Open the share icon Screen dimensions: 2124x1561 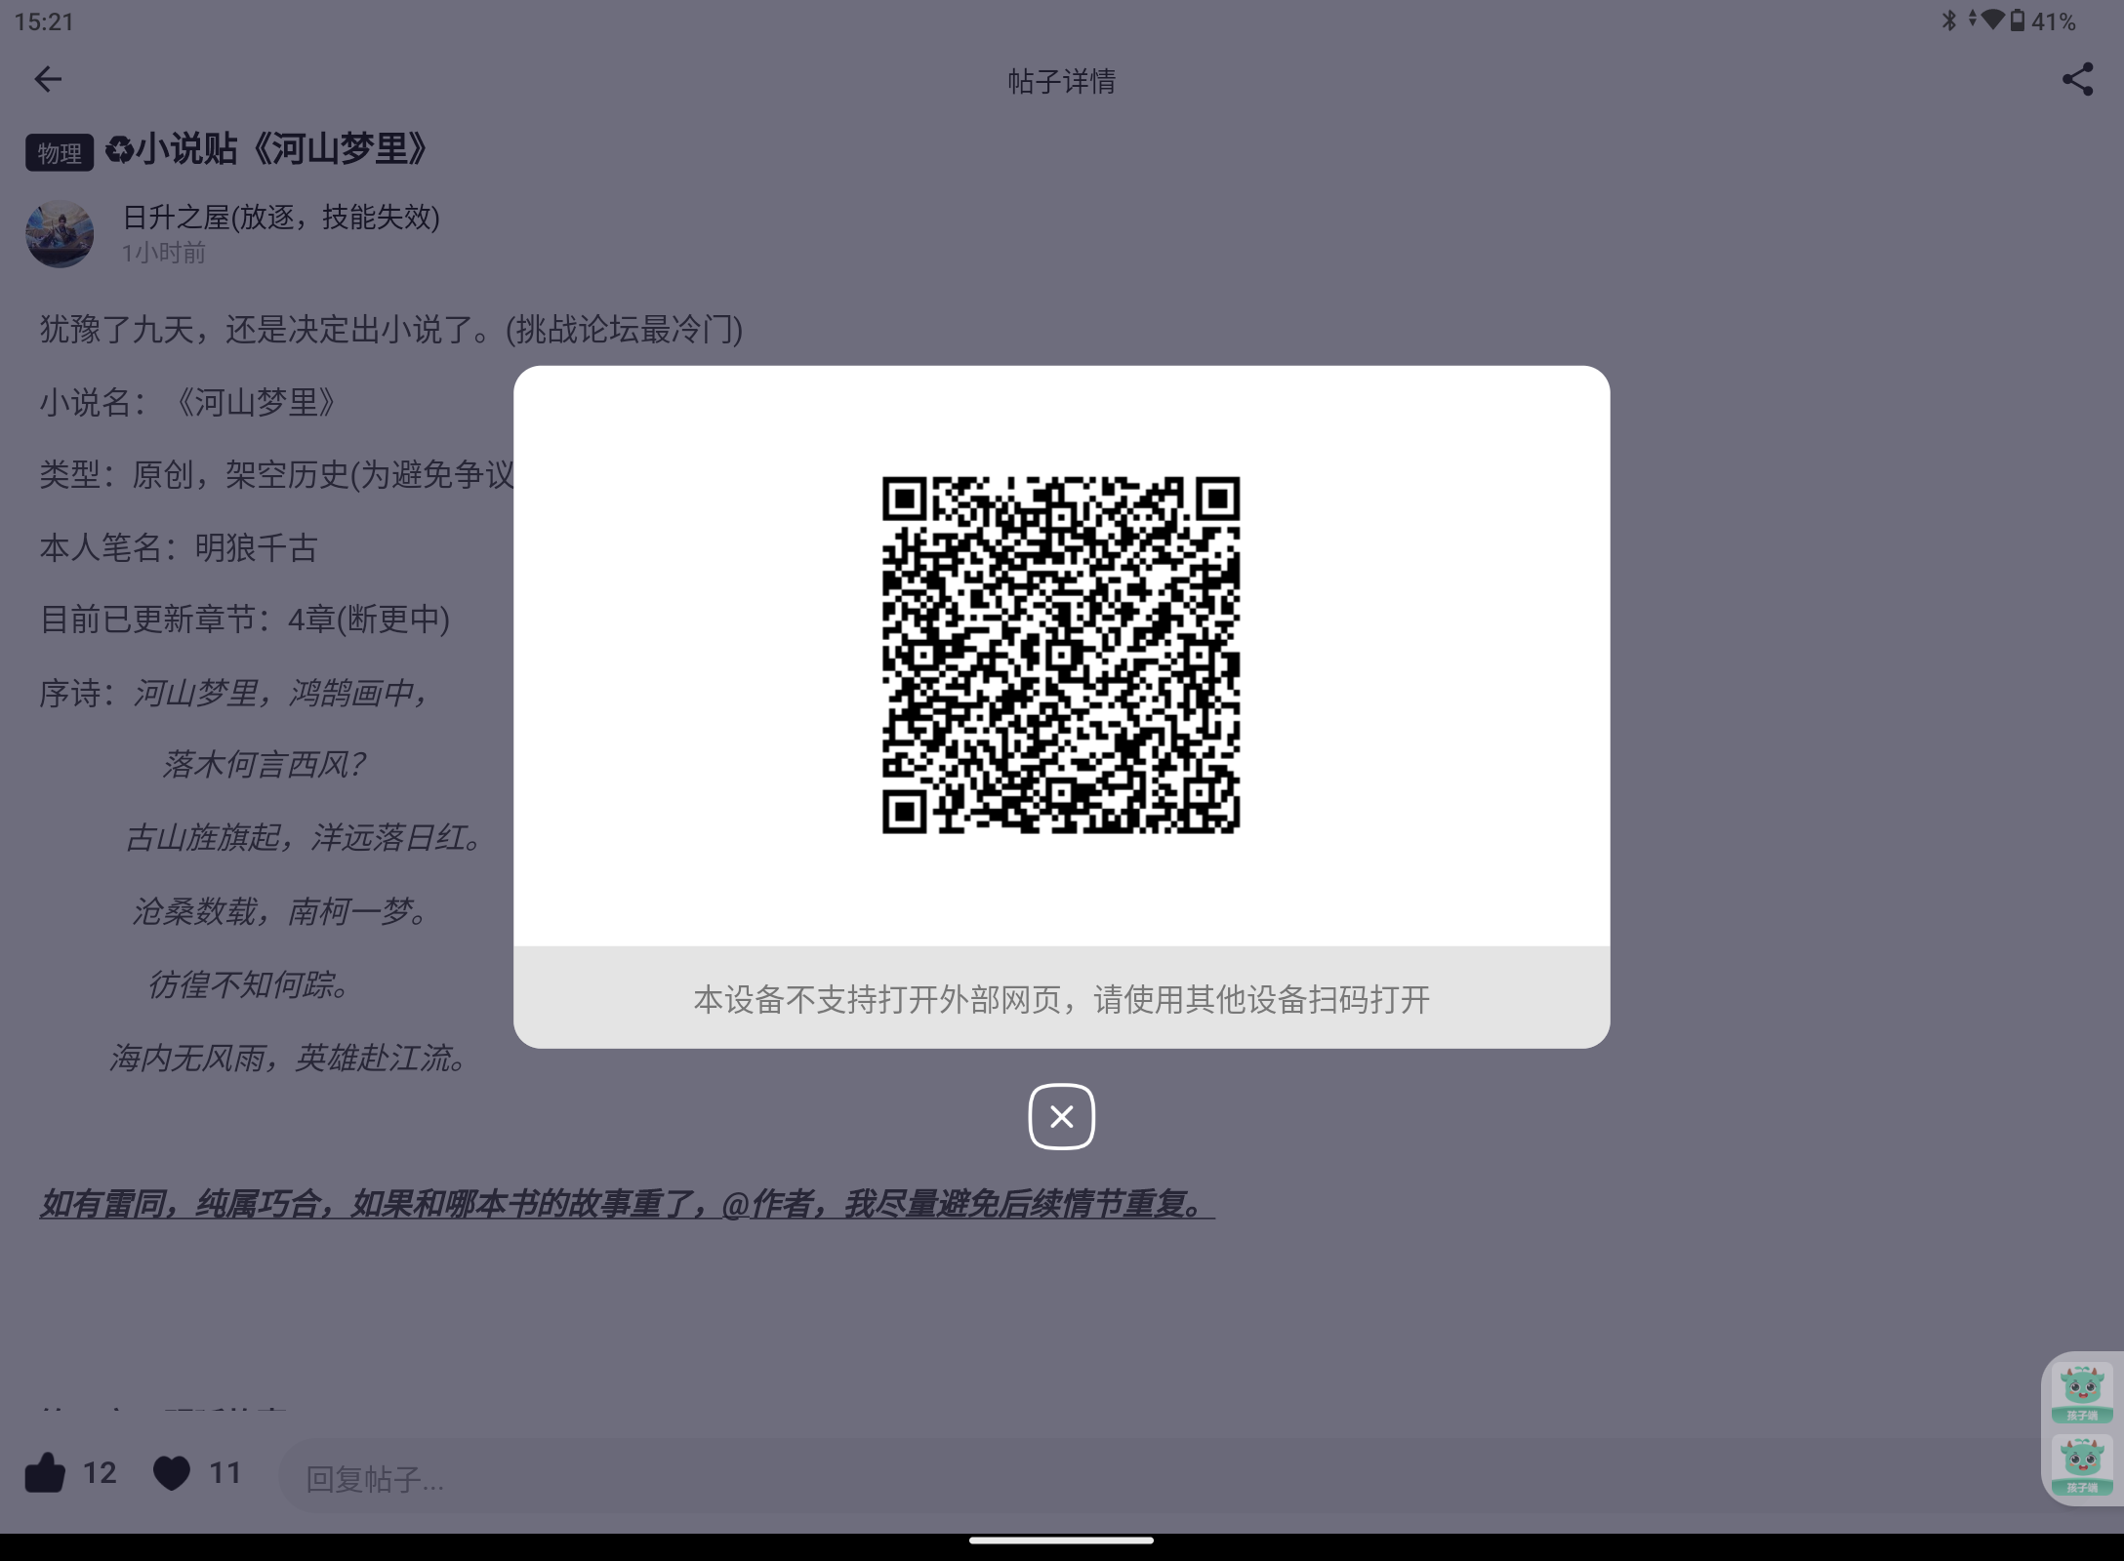pyautogui.click(x=2077, y=79)
